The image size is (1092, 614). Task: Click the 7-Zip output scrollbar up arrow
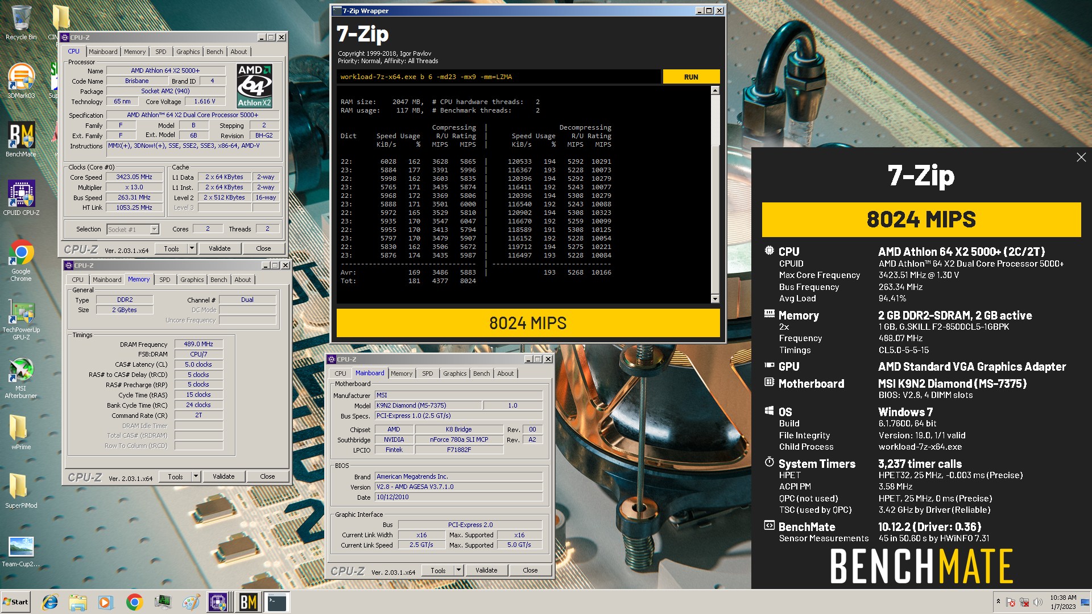(x=715, y=90)
